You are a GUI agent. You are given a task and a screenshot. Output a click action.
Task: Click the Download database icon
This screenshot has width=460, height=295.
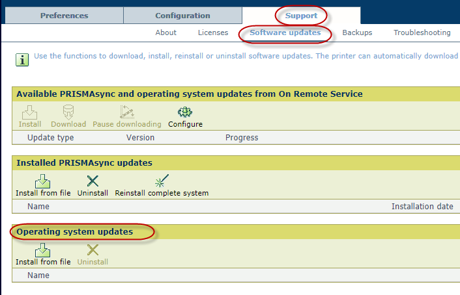(x=68, y=112)
